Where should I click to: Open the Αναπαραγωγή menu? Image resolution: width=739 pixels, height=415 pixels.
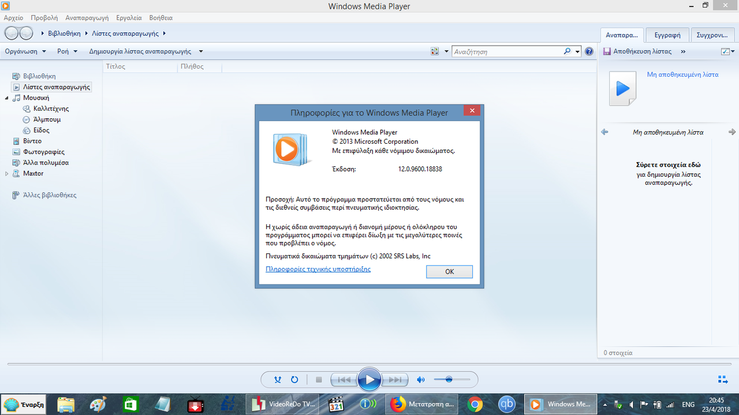click(87, 18)
